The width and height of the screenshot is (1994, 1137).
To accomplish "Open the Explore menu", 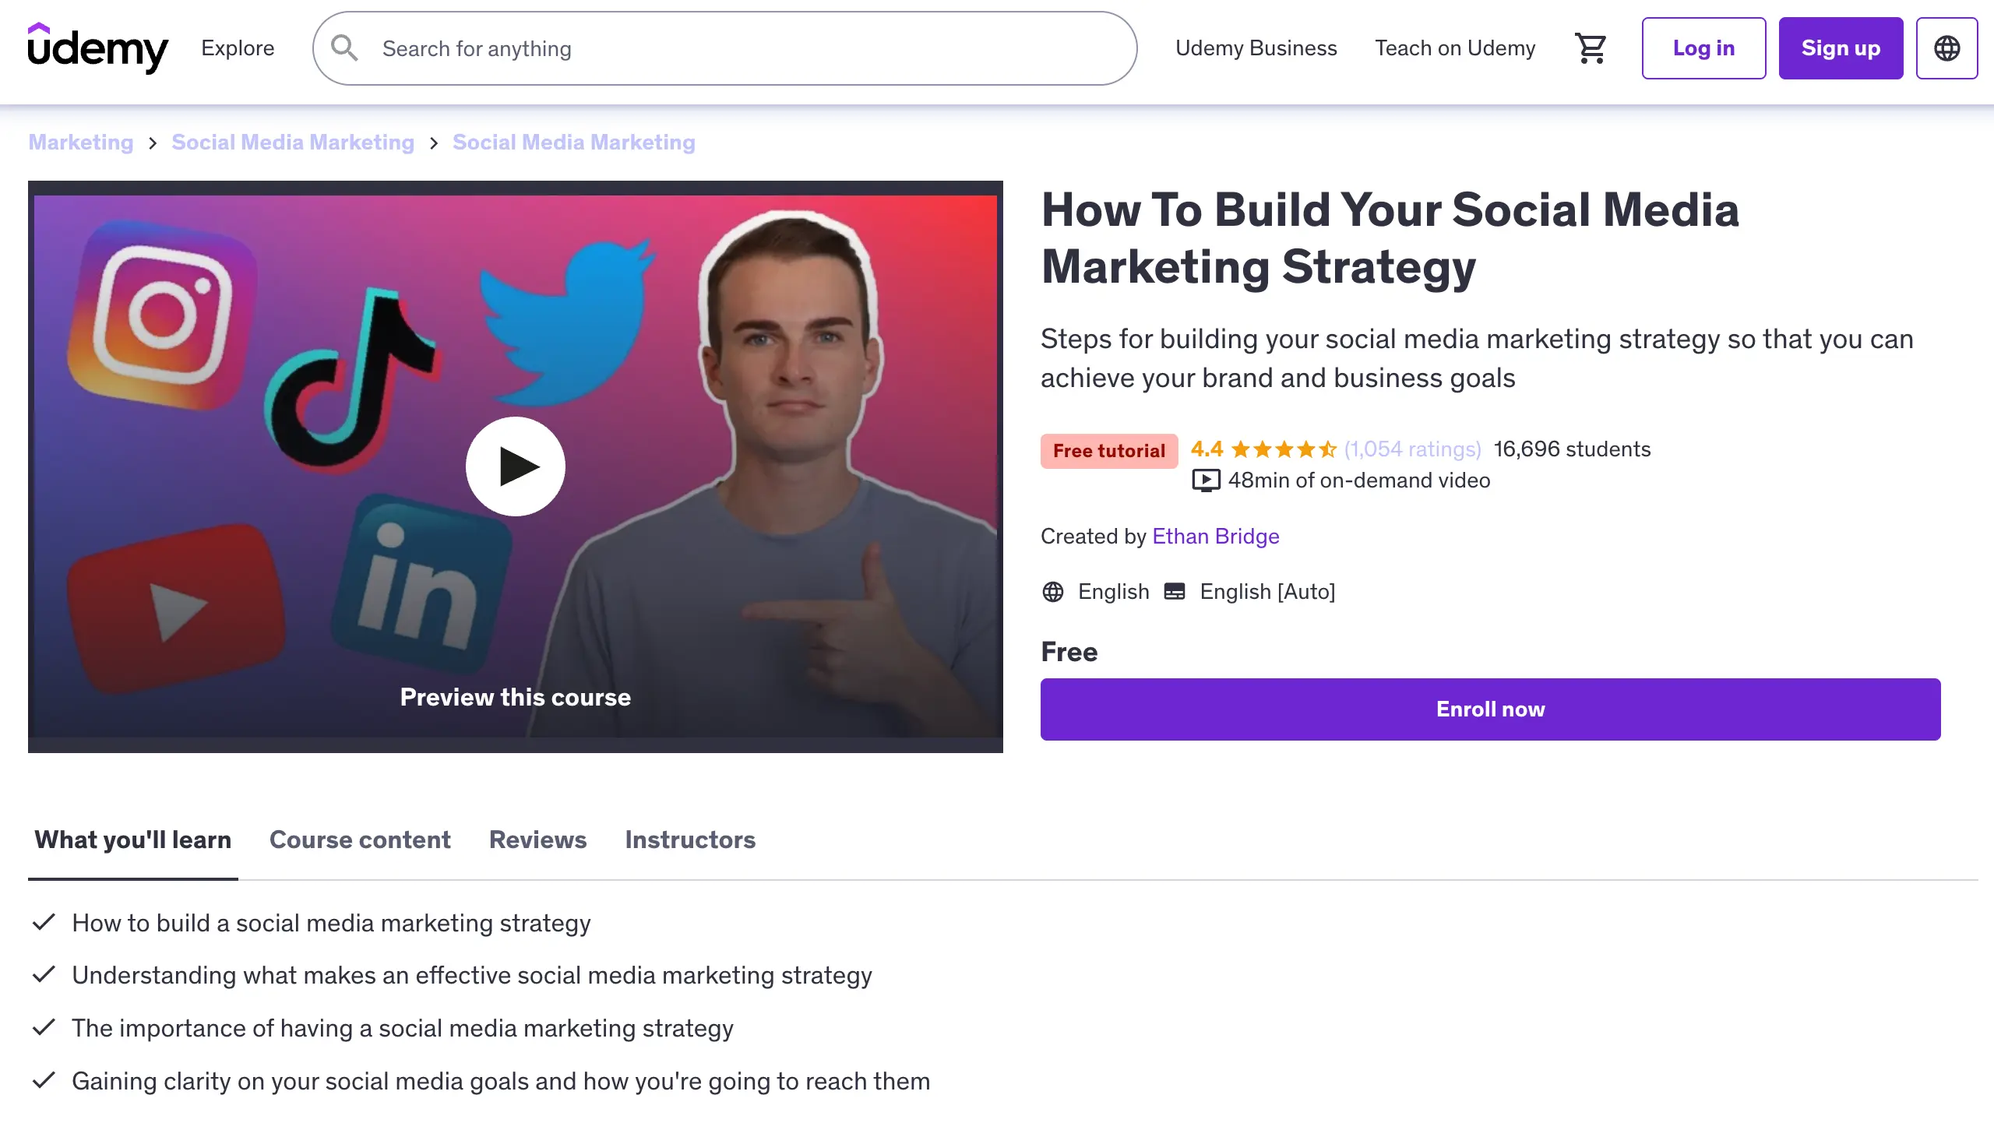I will (238, 48).
